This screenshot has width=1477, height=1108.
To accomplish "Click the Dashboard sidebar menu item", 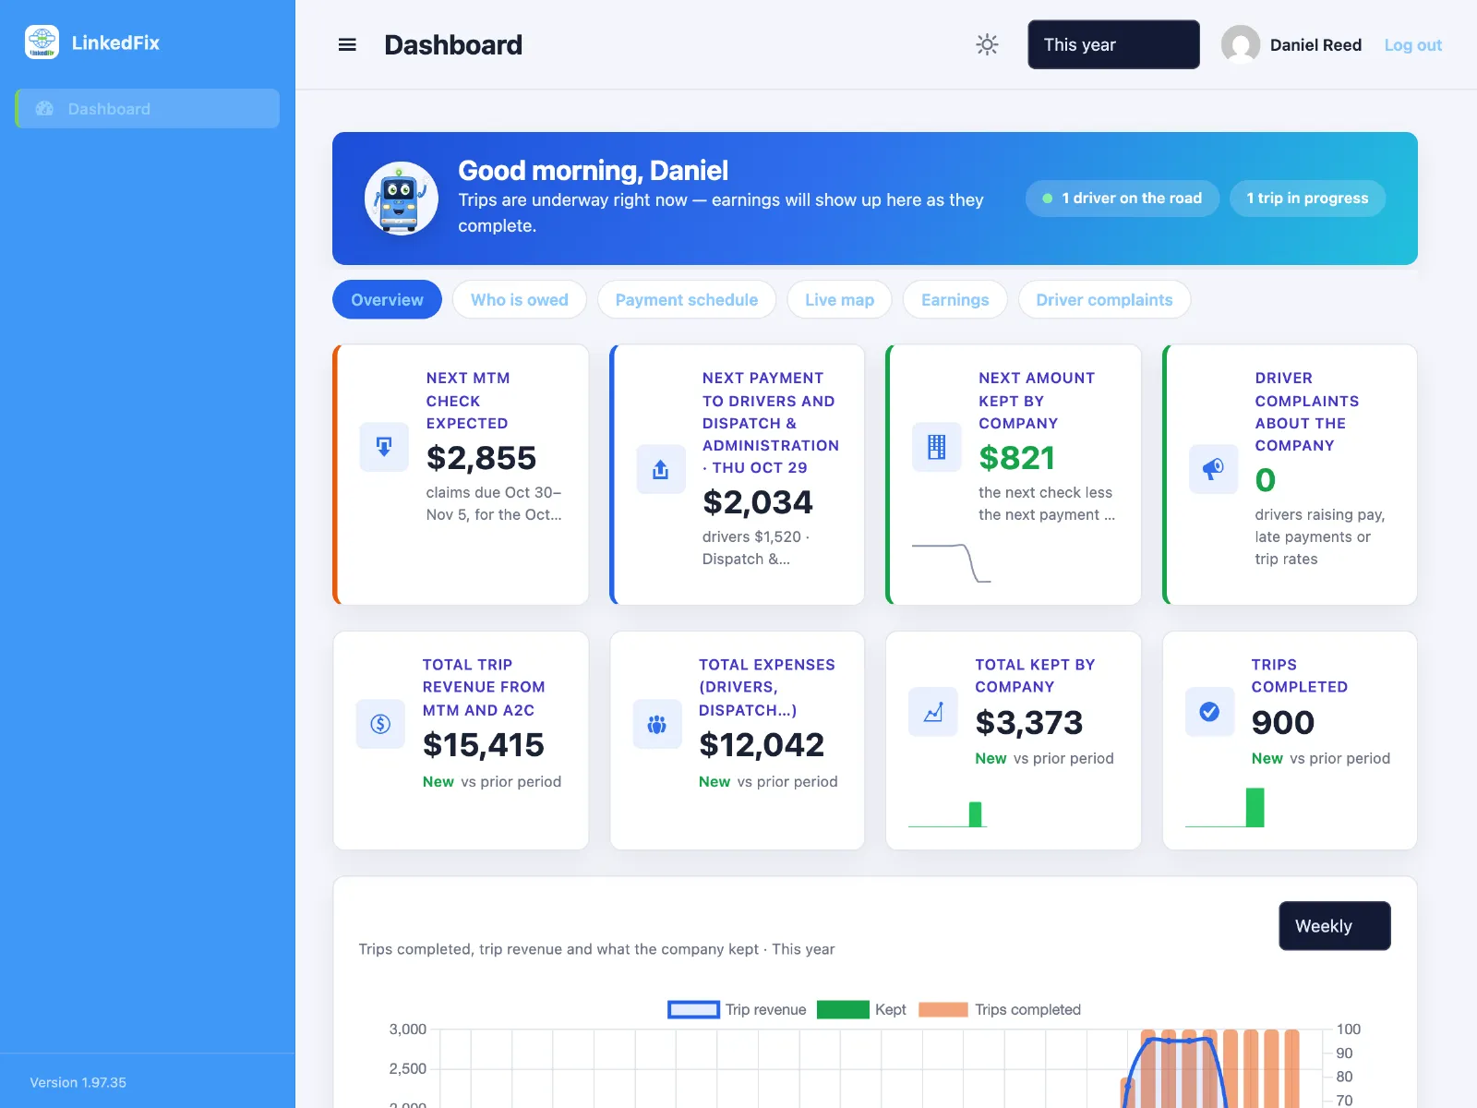I will tap(148, 109).
